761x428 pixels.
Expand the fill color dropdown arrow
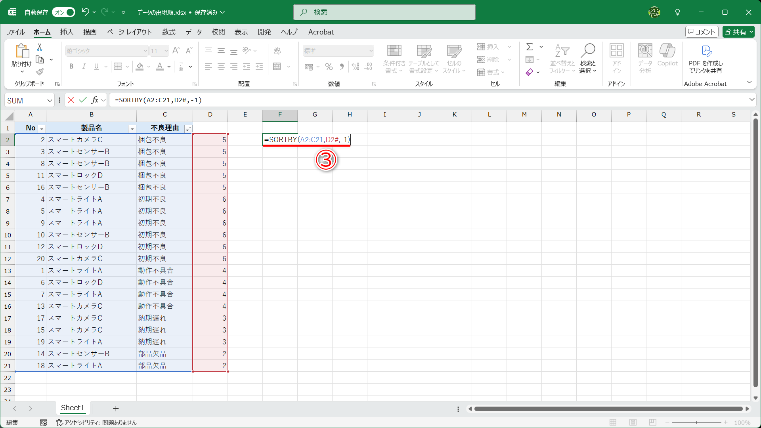click(149, 67)
